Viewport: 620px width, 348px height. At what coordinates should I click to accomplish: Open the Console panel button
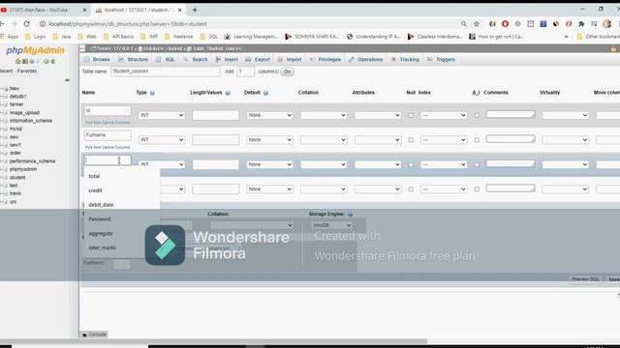[x=95, y=334]
